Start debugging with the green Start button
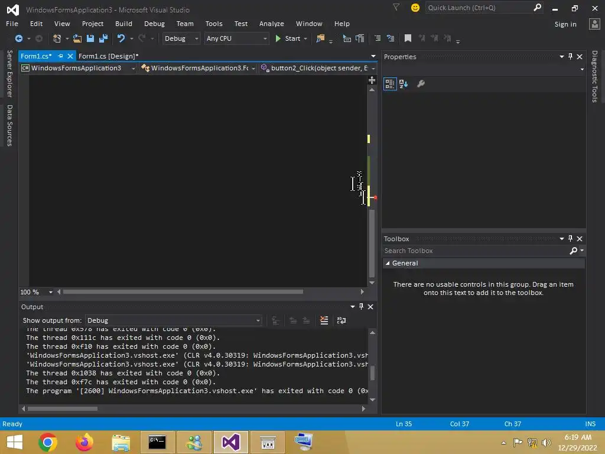 [x=288, y=38]
